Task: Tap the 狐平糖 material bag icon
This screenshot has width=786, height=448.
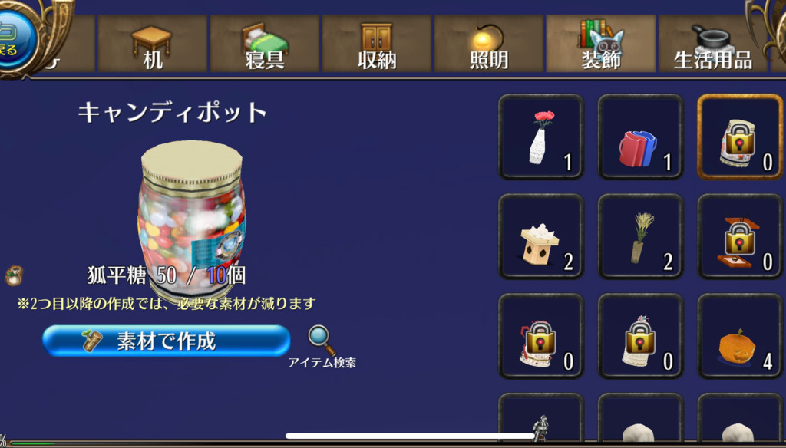Action: click(14, 275)
